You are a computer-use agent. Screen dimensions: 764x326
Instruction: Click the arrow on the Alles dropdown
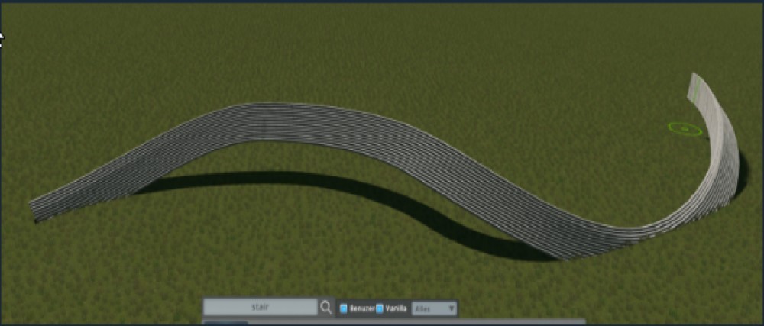(x=452, y=308)
